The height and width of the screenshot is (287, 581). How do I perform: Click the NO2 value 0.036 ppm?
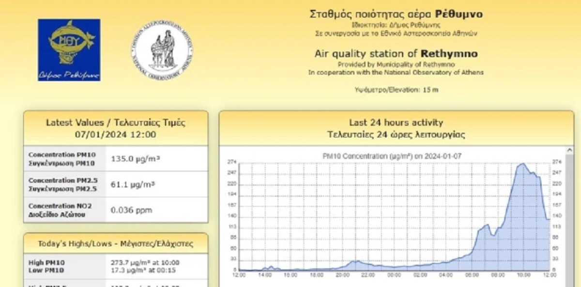(x=131, y=210)
